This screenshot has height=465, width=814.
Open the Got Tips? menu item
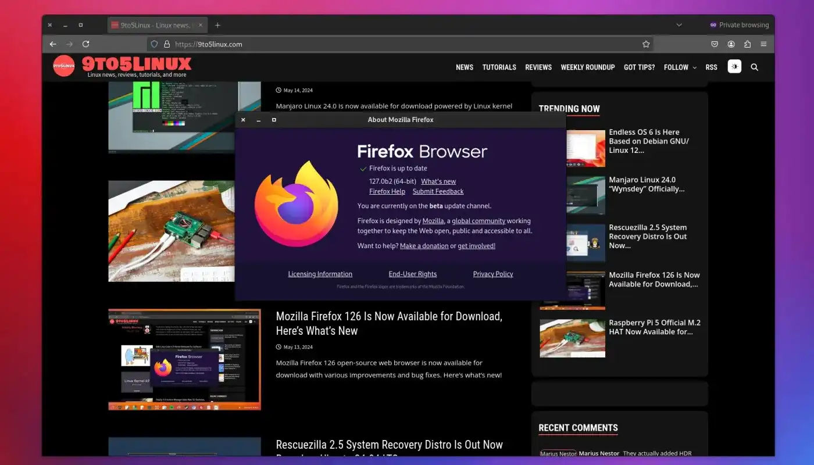pos(640,67)
